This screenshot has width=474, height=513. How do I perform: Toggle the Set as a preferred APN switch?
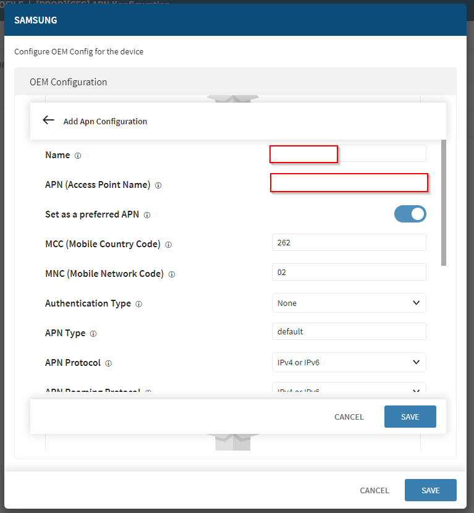click(410, 214)
